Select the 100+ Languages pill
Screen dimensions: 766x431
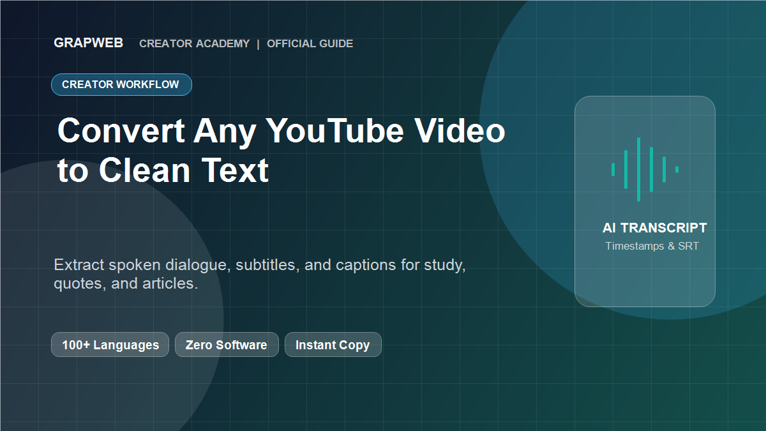(x=110, y=345)
